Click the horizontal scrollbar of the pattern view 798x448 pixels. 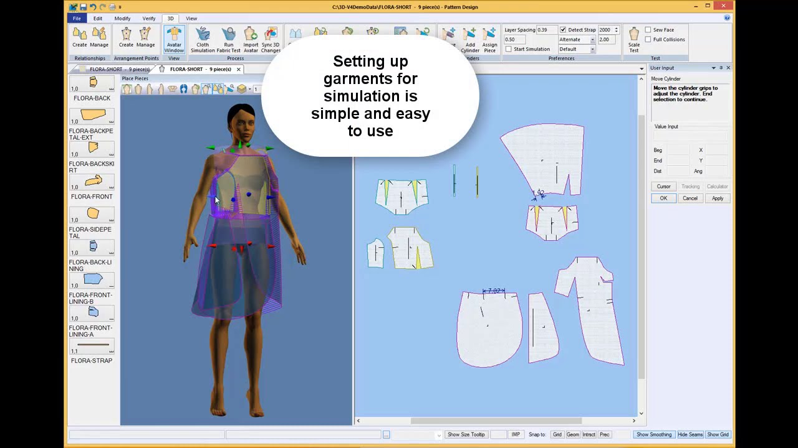pyautogui.click(x=496, y=421)
